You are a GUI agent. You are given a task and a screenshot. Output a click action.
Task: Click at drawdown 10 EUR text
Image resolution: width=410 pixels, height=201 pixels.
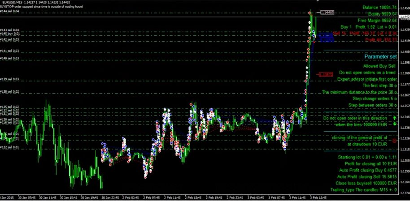[x=367, y=144]
